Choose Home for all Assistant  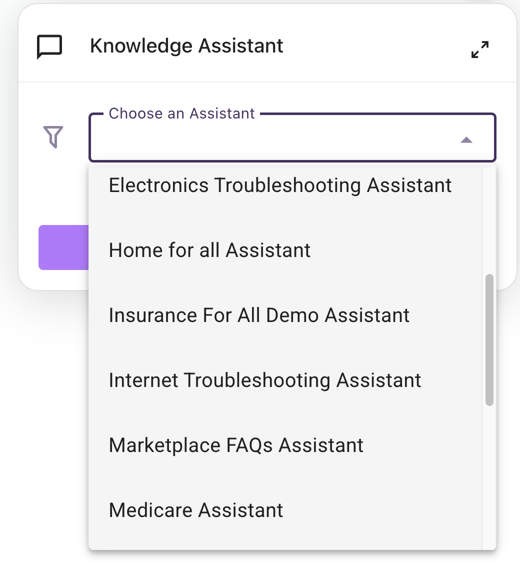pos(209,250)
